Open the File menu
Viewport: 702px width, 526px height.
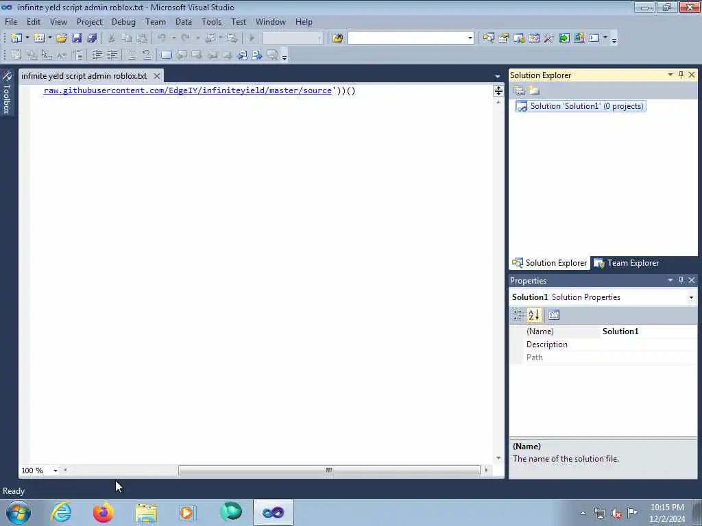(11, 22)
